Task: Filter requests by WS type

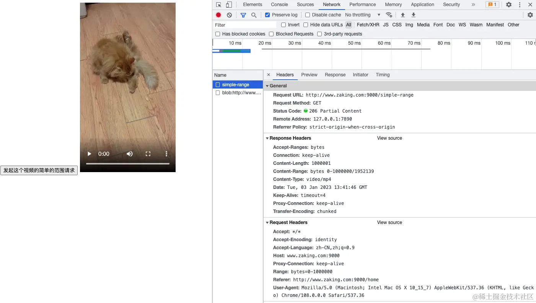Action: coord(462,25)
